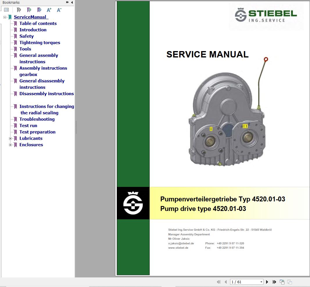The height and width of the screenshot is (287, 310).
Task: Click the Stiebel Ing.Service logo at top
Action: click(x=266, y=15)
